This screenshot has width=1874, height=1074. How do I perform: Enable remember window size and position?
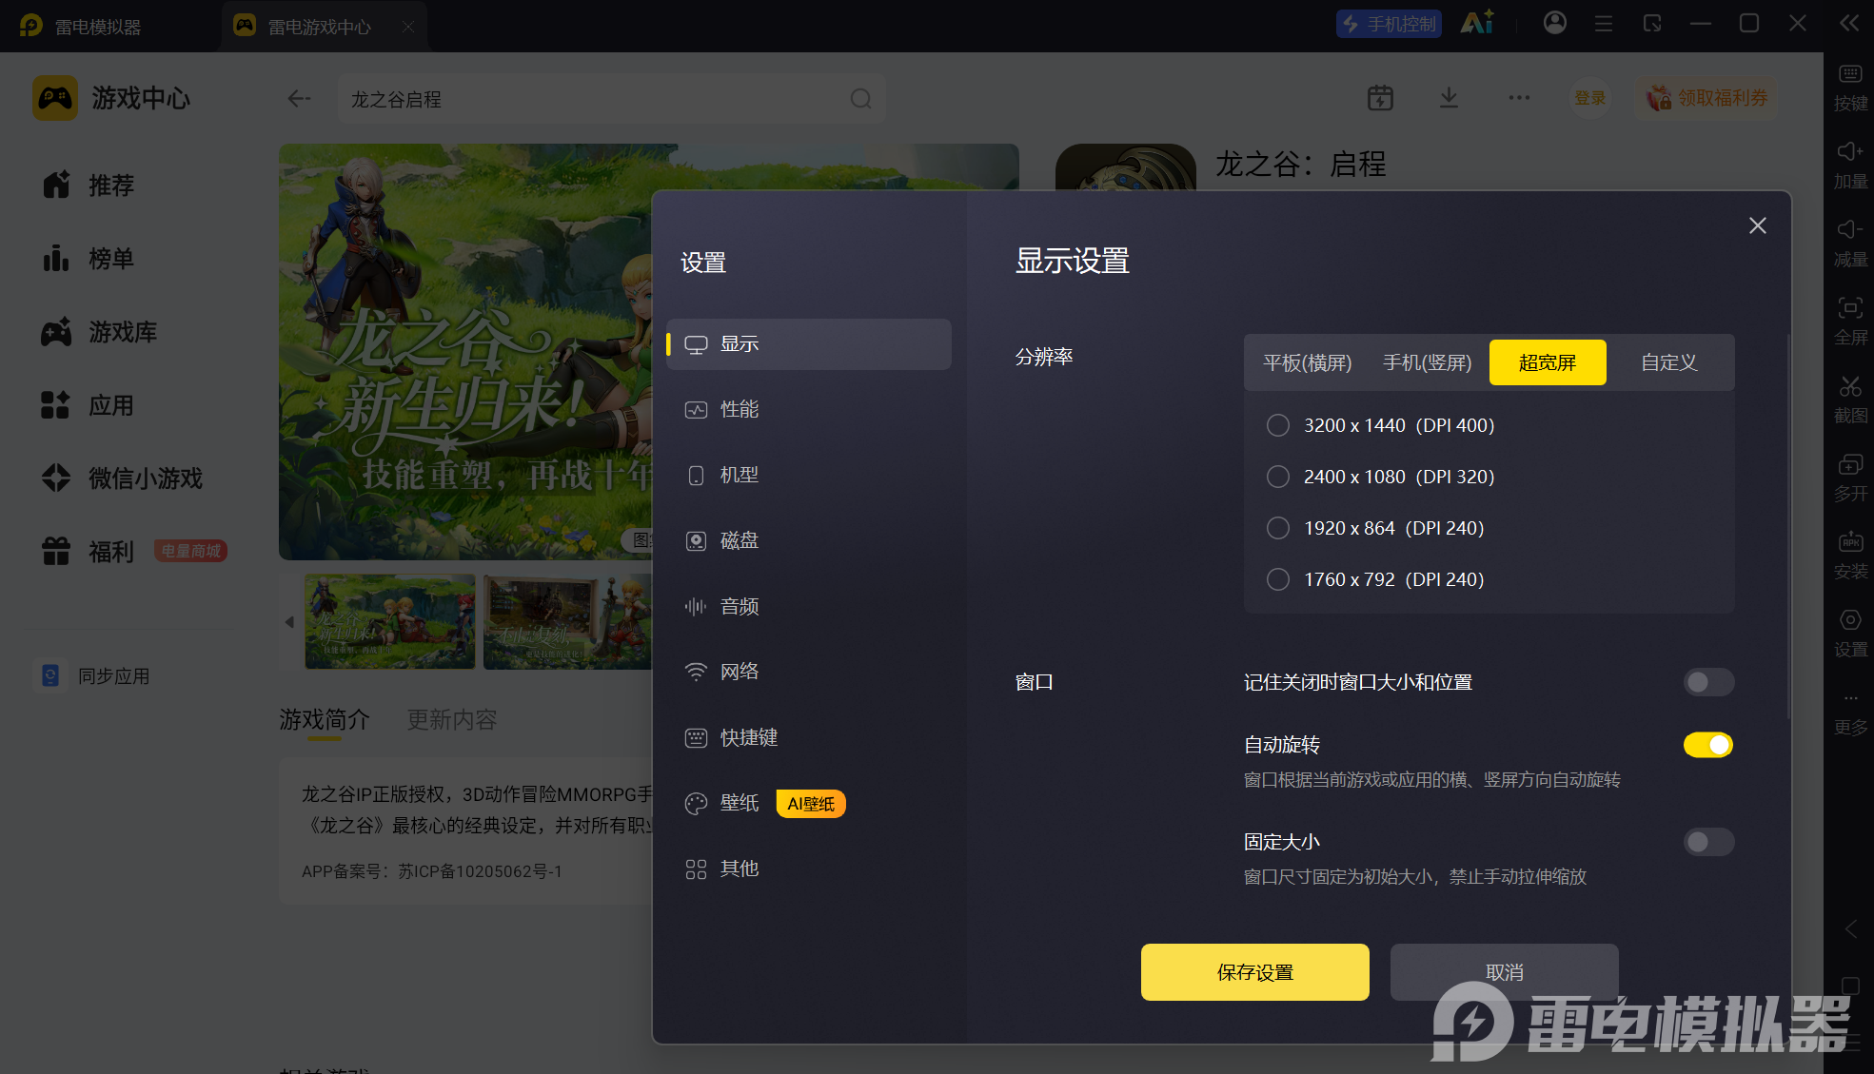coord(1708,682)
